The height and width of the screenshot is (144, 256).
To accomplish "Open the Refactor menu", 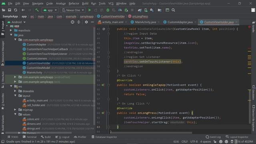I will [74, 4].
